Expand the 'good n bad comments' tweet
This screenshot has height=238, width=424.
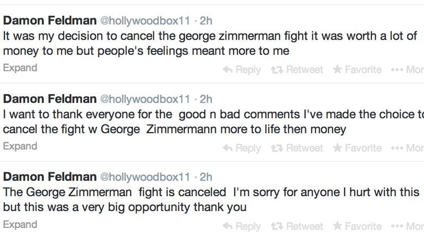click(20, 147)
